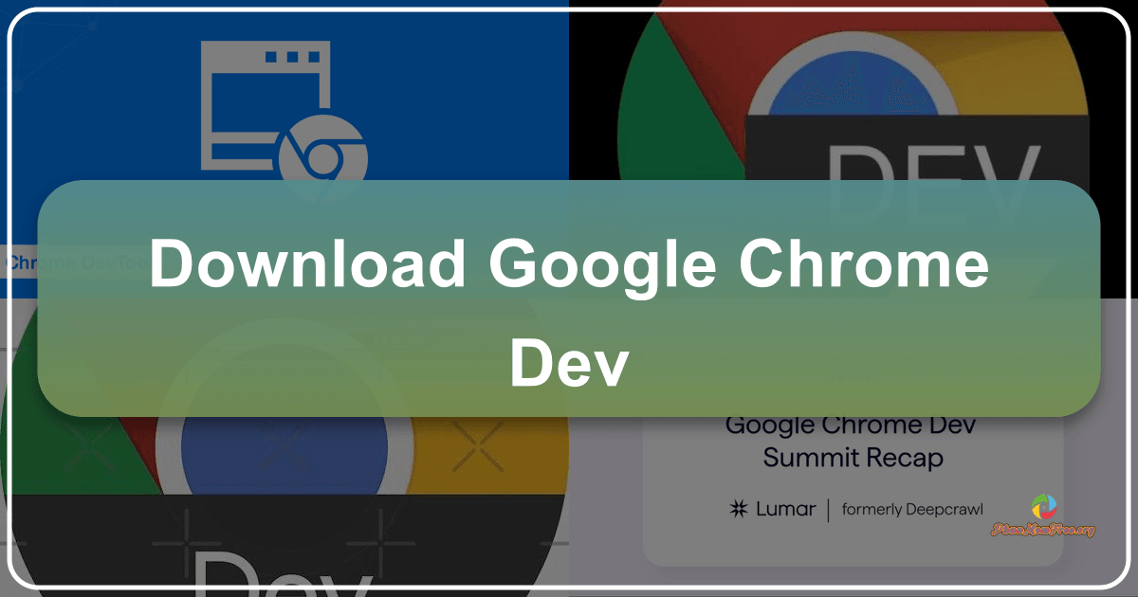Click the Download Google Chrome Dev title
This screenshot has width=1138, height=597.
[569, 313]
